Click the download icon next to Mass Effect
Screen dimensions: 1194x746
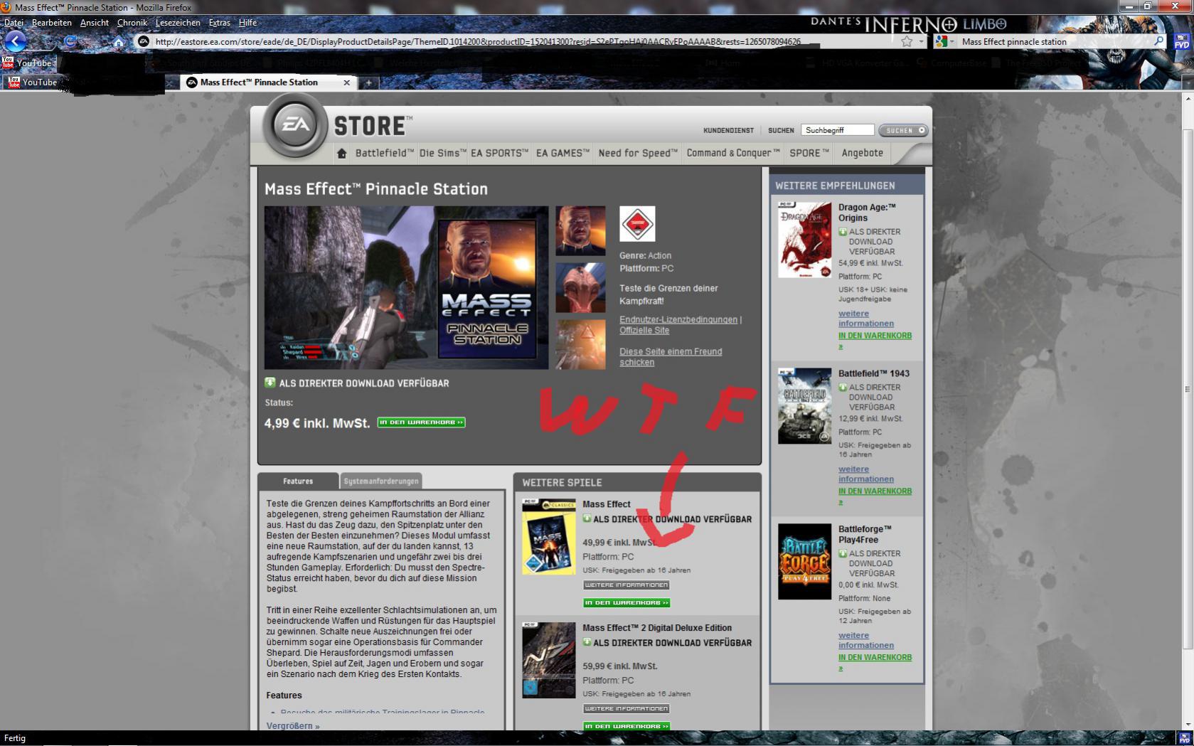pyautogui.click(x=587, y=518)
